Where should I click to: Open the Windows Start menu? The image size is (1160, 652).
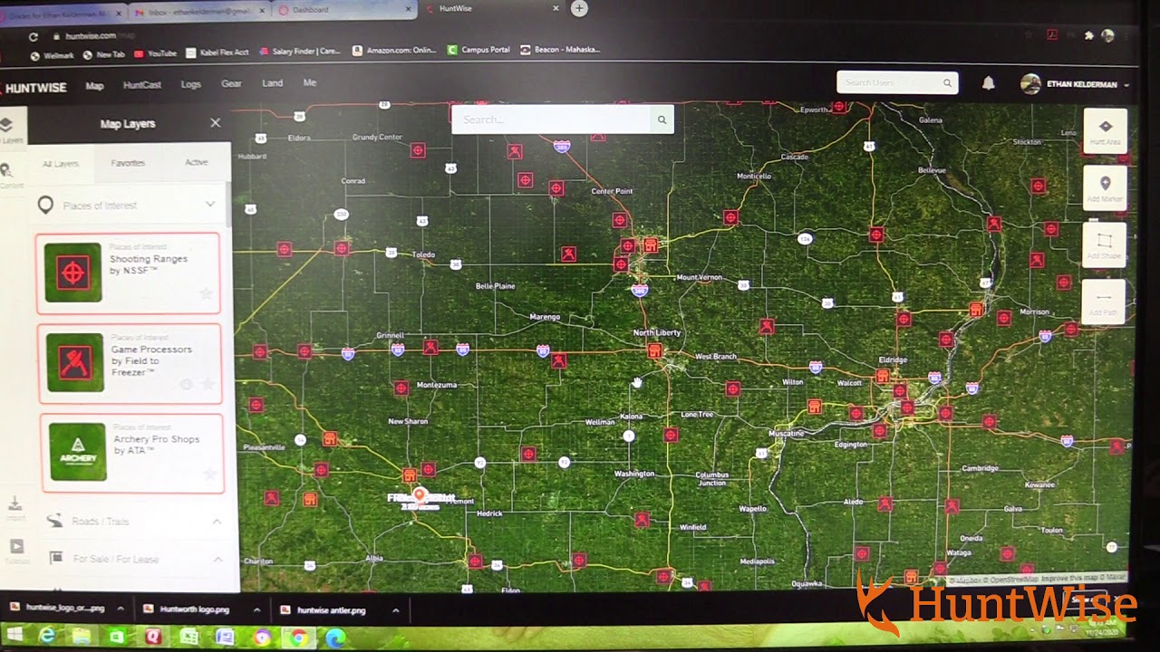[x=14, y=635]
